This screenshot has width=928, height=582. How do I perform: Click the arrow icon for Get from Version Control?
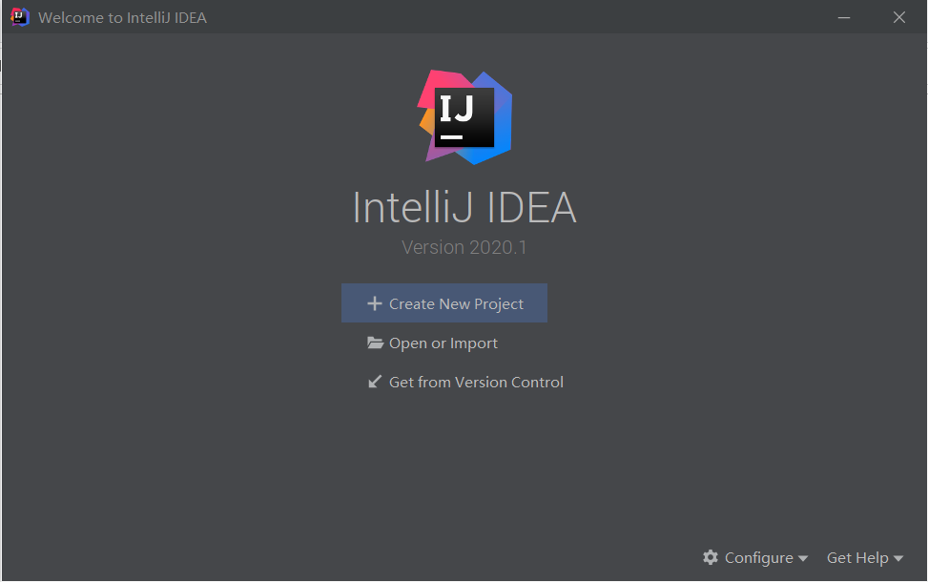point(375,382)
